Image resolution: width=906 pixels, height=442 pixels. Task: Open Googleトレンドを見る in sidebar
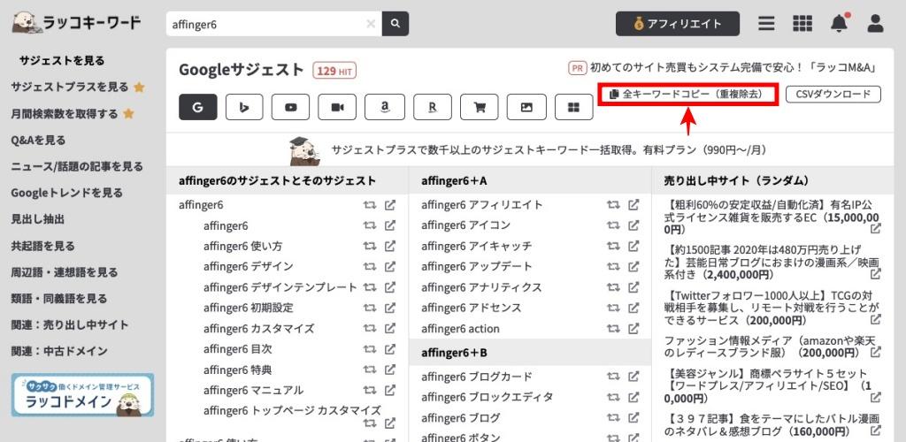(67, 193)
